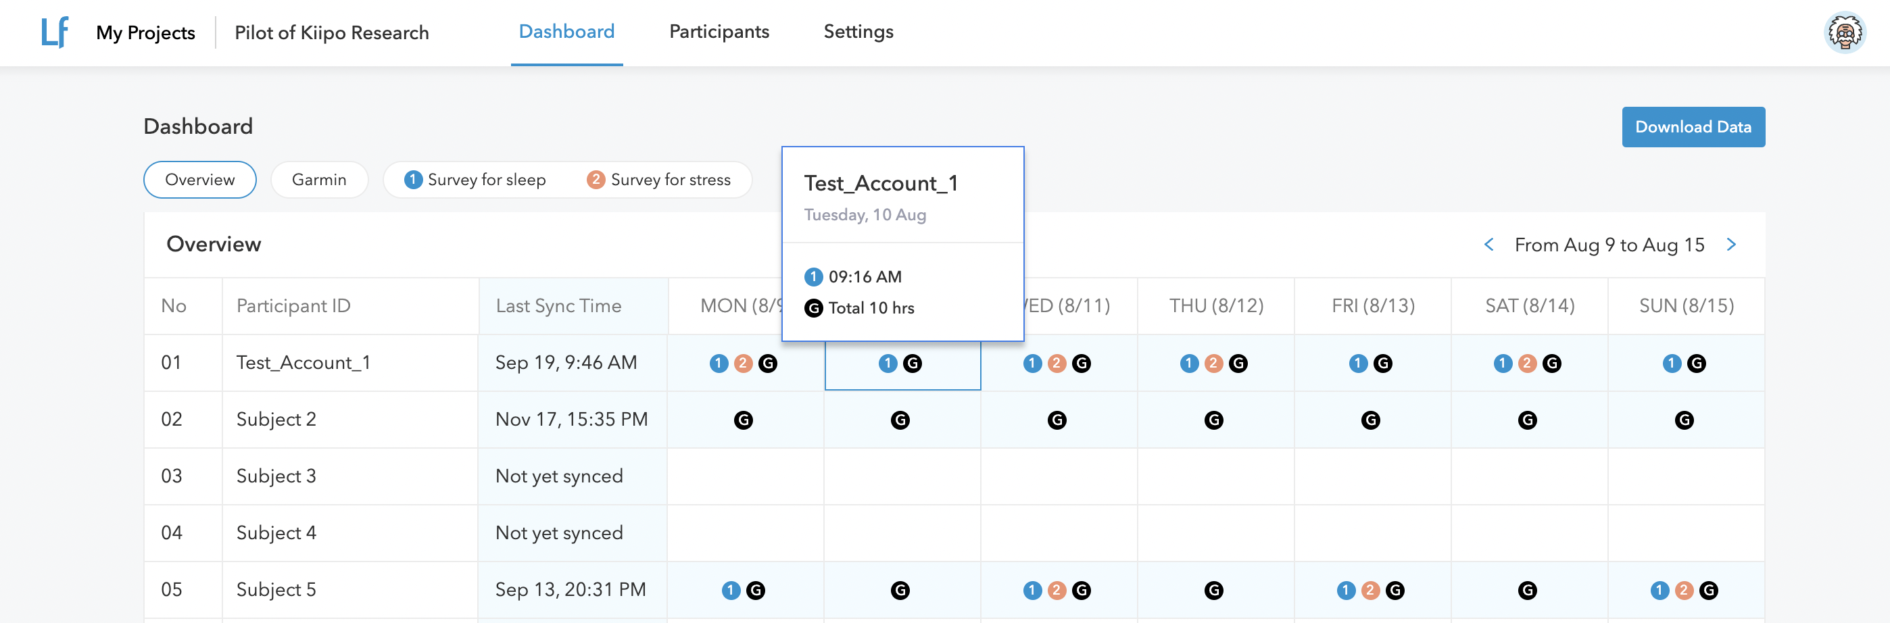Click Test_Account_1 Sunday Garmin badge

1696,364
